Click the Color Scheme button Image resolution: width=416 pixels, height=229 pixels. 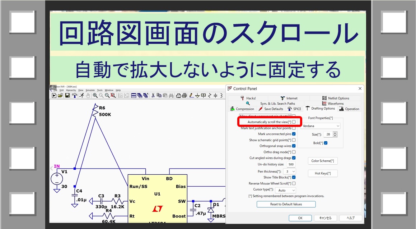click(323, 161)
